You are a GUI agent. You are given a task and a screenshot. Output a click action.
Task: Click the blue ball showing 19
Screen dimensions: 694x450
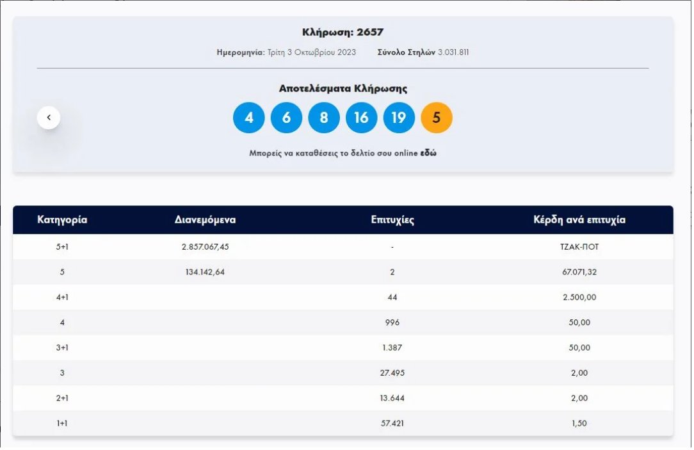tap(399, 118)
